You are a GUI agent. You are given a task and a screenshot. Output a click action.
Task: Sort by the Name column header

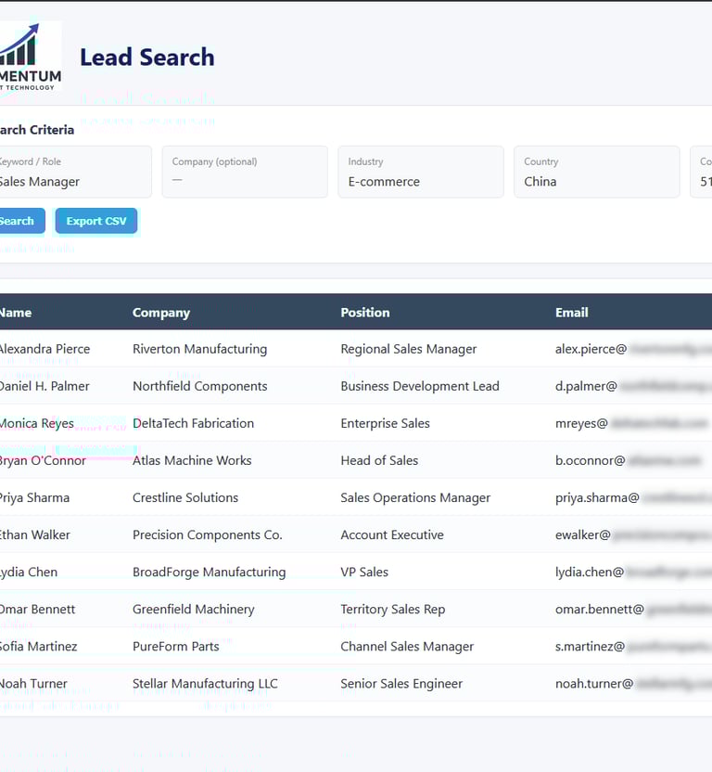(15, 313)
